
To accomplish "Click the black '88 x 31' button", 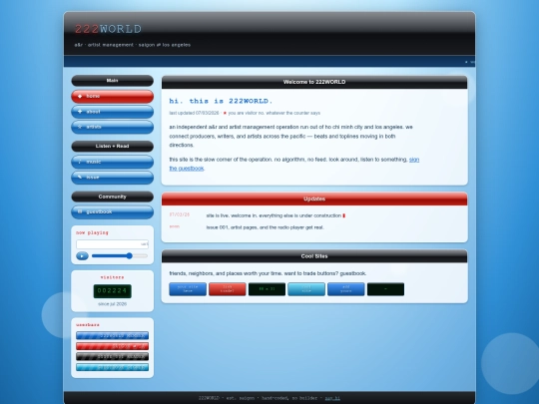I will click(x=267, y=289).
